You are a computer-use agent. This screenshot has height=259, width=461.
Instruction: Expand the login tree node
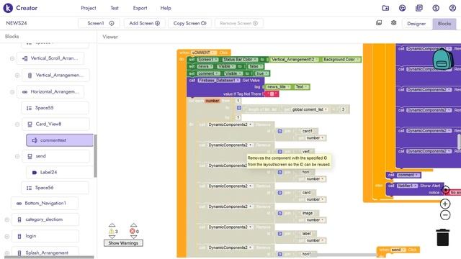tap(7, 236)
